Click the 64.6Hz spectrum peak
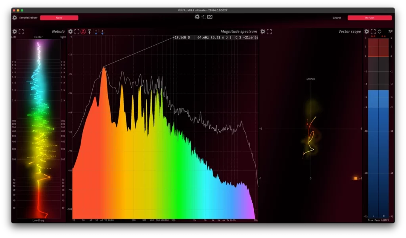This screenshot has width=406, height=238. pos(104,67)
